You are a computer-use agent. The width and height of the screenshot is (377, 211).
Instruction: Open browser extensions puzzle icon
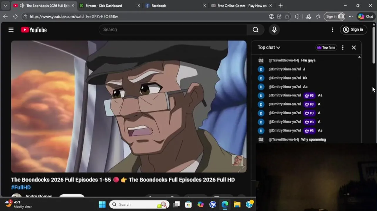point(297,16)
